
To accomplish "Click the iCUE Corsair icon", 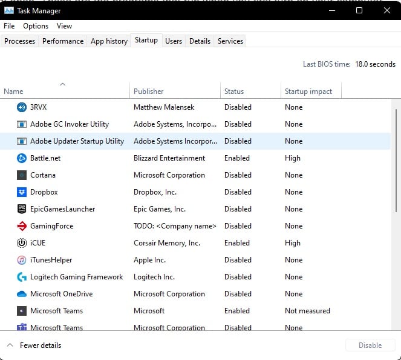I will tap(22, 243).
